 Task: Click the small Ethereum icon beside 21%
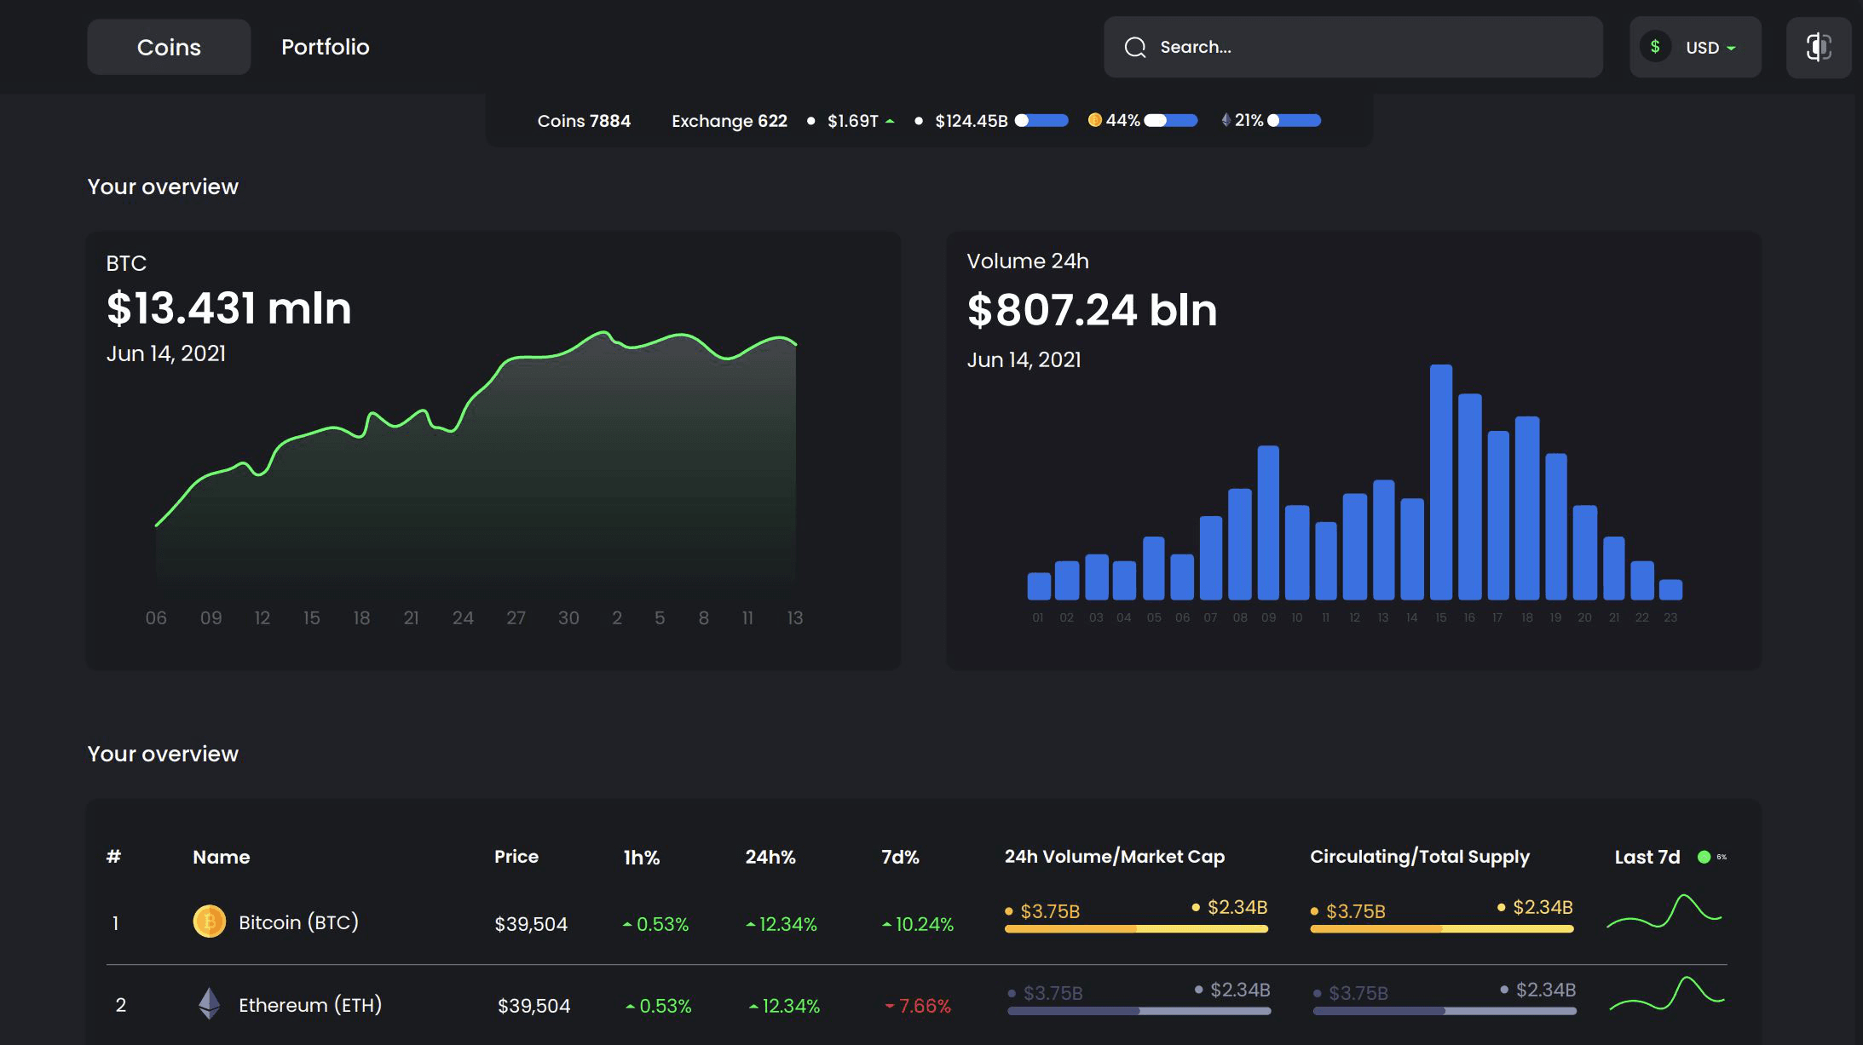point(1226,120)
